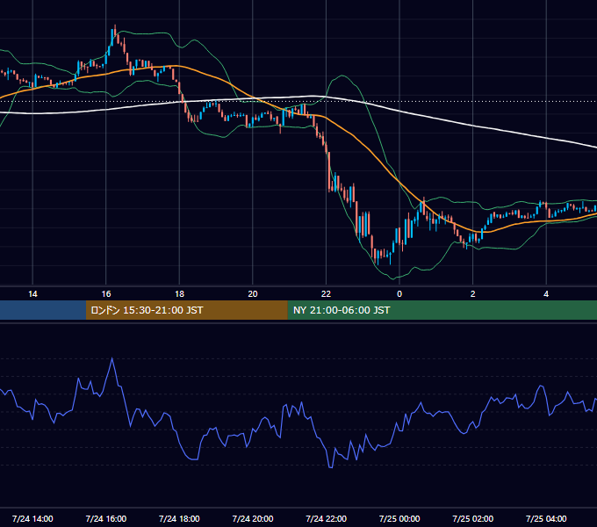Click the 2 hour axis label
Viewport: 597px width, 527px height.
(x=473, y=294)
